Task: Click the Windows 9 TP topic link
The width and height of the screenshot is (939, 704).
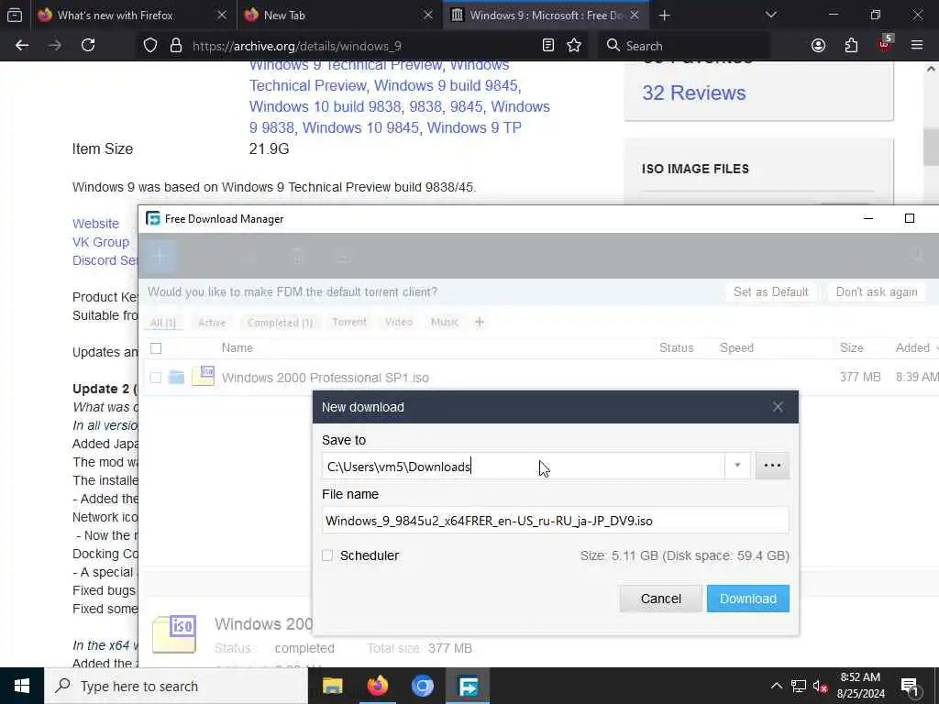Action: pos(474,127)
